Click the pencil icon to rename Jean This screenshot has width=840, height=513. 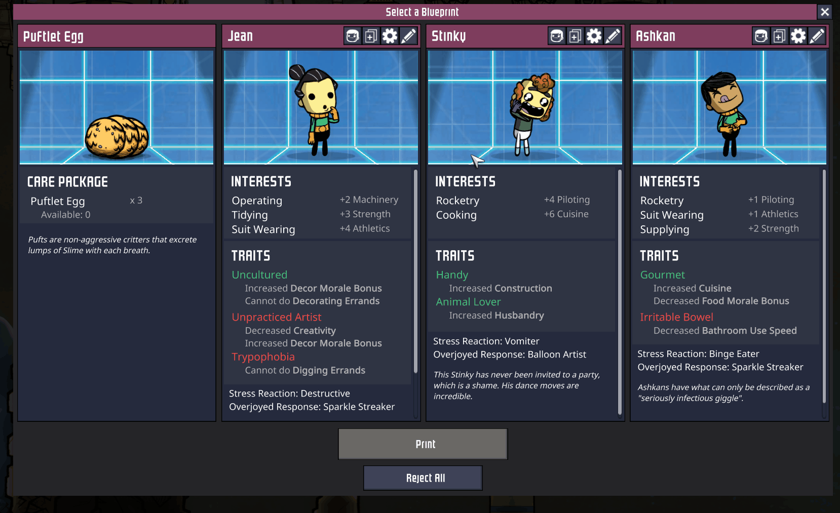point(408,36)
